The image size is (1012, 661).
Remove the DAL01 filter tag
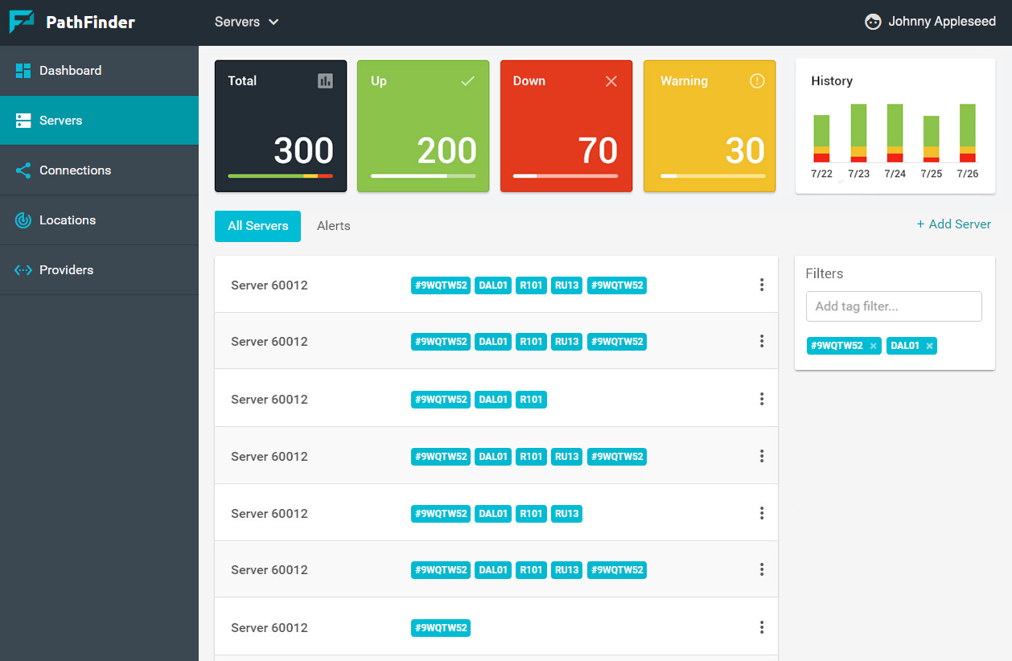coord(929,346)
